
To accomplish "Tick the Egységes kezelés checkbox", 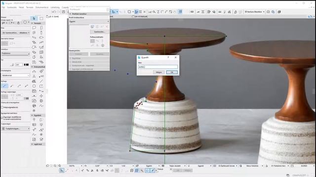I will pyautogui.click(x=2, y=118).
